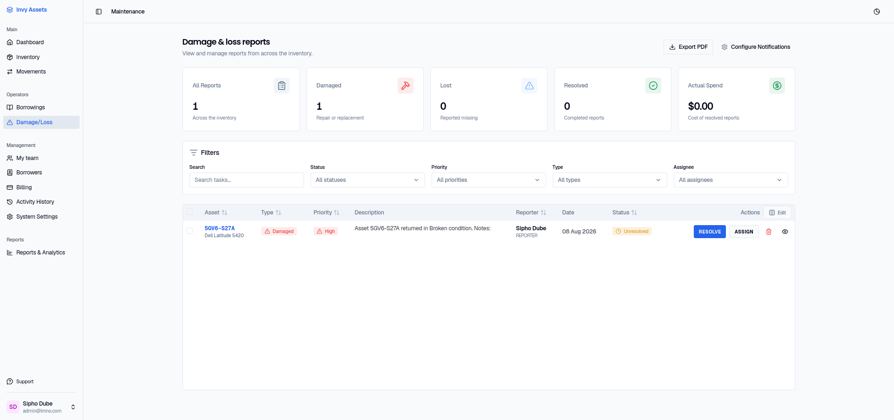Image resolution: width=894 pixels, height=420 pixels.
Task: Sort table by Type column arrows
Action: point(278,213)
